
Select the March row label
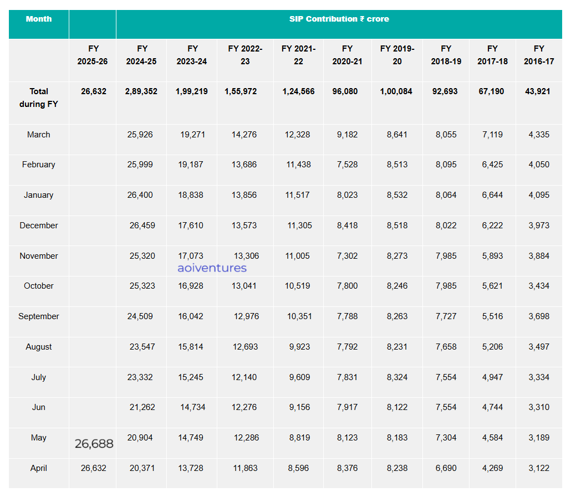[x=39, y=135]
